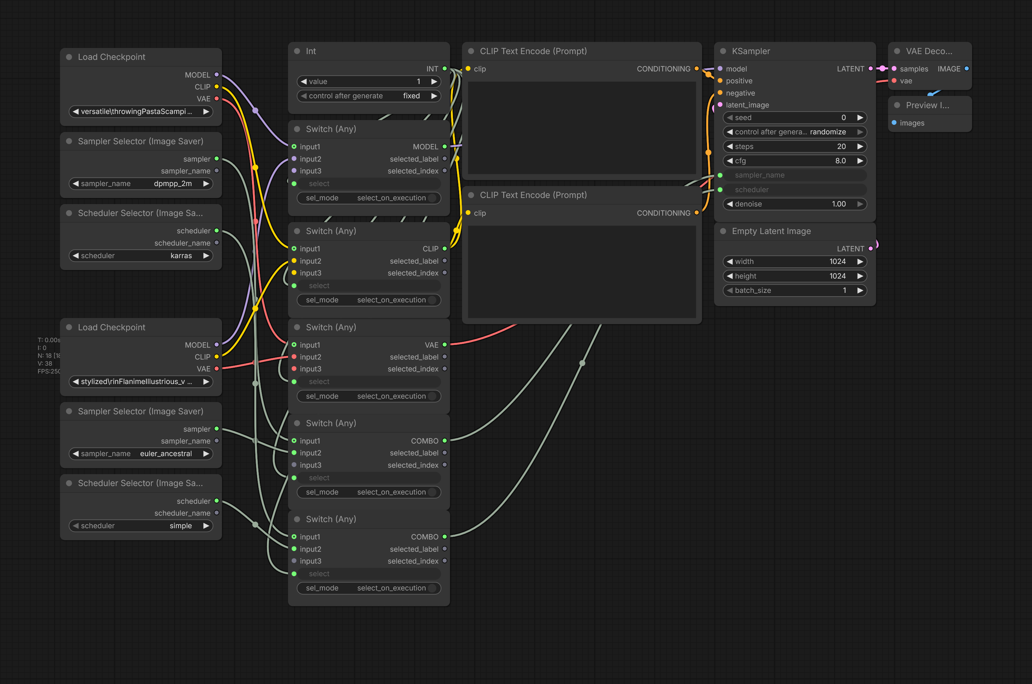Click the sampler output of the euler_ancestral Sampler Selector
The image size is (1032, 684).
point(217,429)
